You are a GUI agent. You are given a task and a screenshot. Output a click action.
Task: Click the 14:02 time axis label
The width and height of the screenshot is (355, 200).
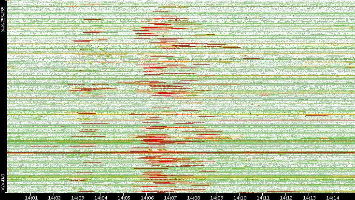coord(54,198)
